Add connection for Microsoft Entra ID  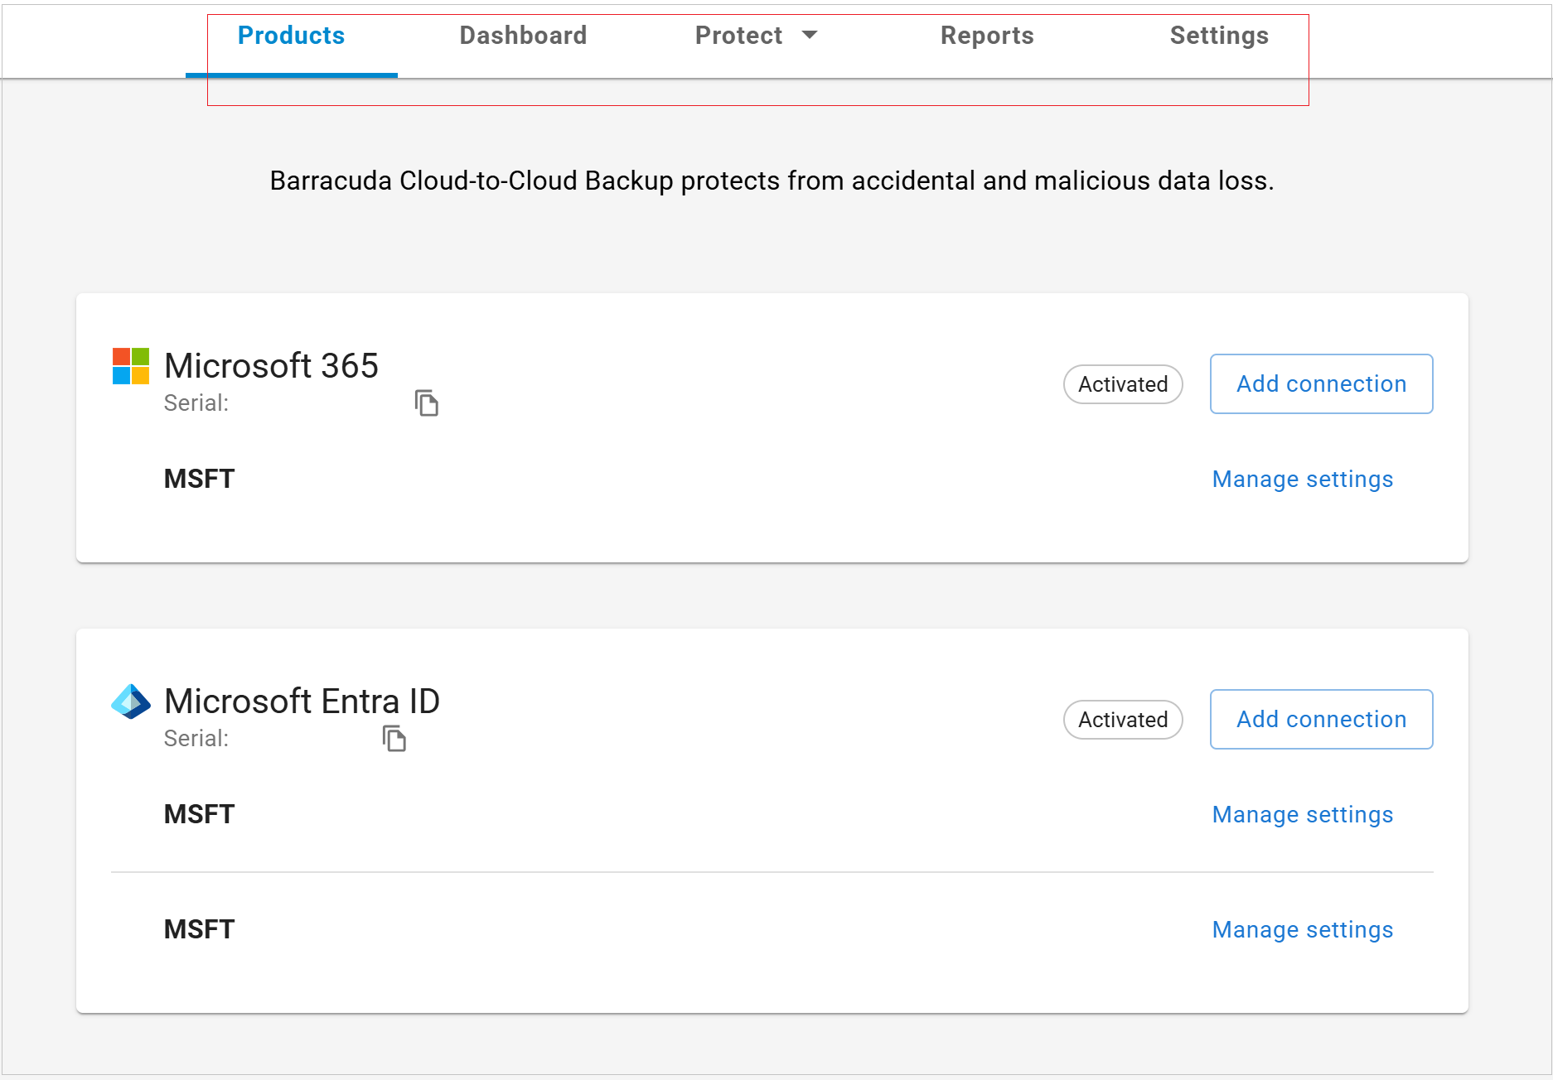click(x=1322, y=720)
